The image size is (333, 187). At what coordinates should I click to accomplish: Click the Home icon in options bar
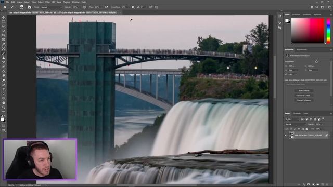(5, 7)
